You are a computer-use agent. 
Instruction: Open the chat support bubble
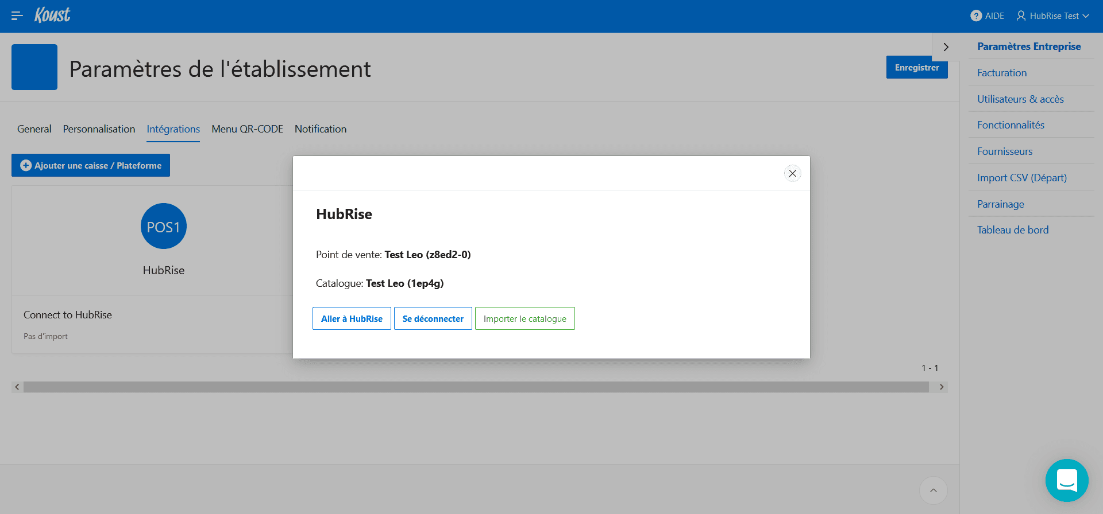pyautogui.click(x=1067, y=480)
